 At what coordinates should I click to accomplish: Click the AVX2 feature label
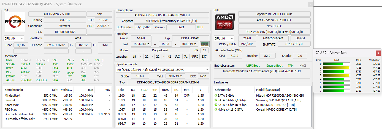point(70,64)
